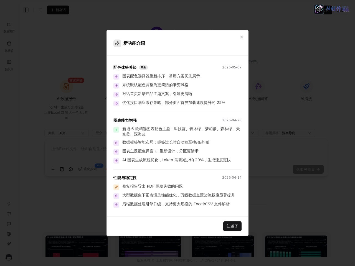Click the bolt icon beside 系统默认配色调整

(x=116, y=86)
